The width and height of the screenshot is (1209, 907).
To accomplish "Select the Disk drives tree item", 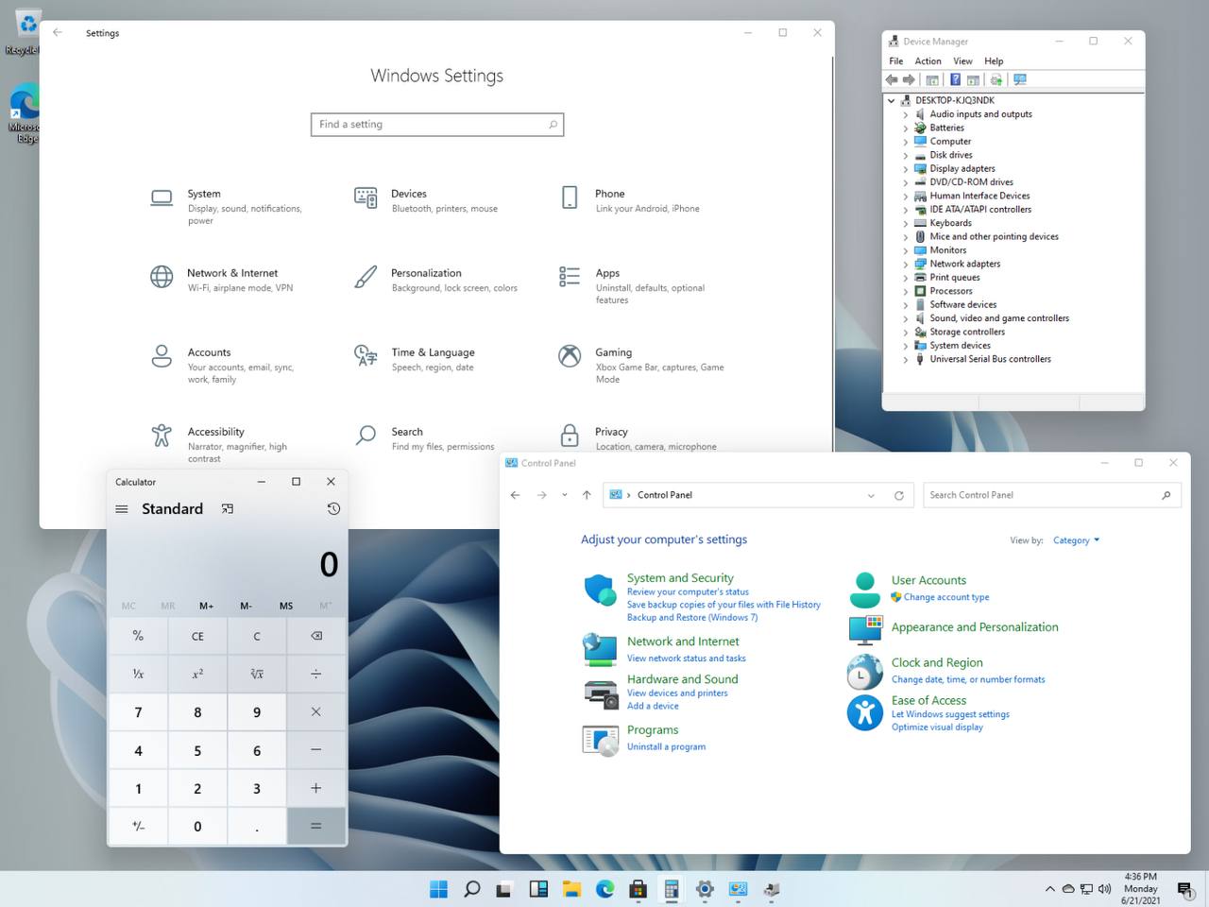I will [x=950, y=155].
